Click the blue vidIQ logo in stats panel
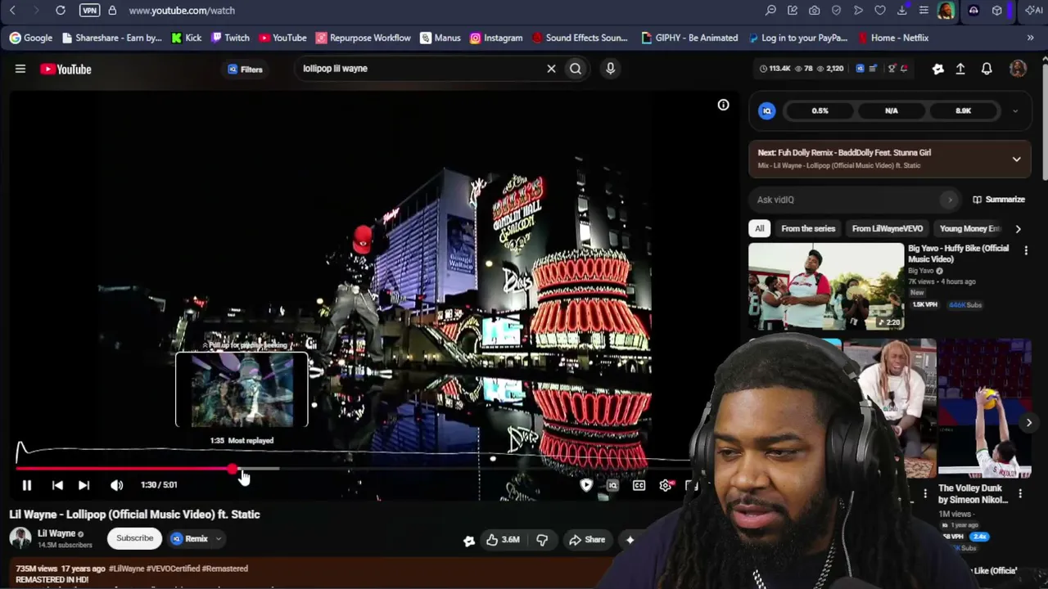This screenshot has height=589, width=1048. click(767, 111)
